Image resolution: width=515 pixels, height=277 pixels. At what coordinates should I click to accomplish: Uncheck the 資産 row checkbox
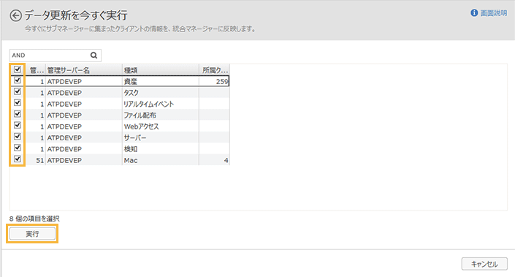coord(18,80)
